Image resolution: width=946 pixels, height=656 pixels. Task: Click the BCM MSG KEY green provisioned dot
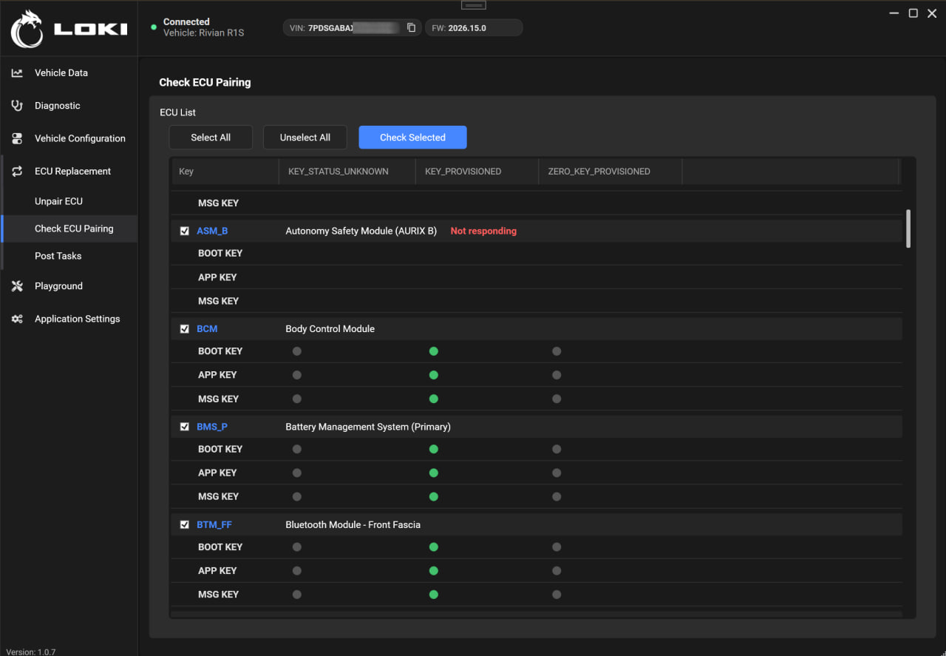(434, 399)
